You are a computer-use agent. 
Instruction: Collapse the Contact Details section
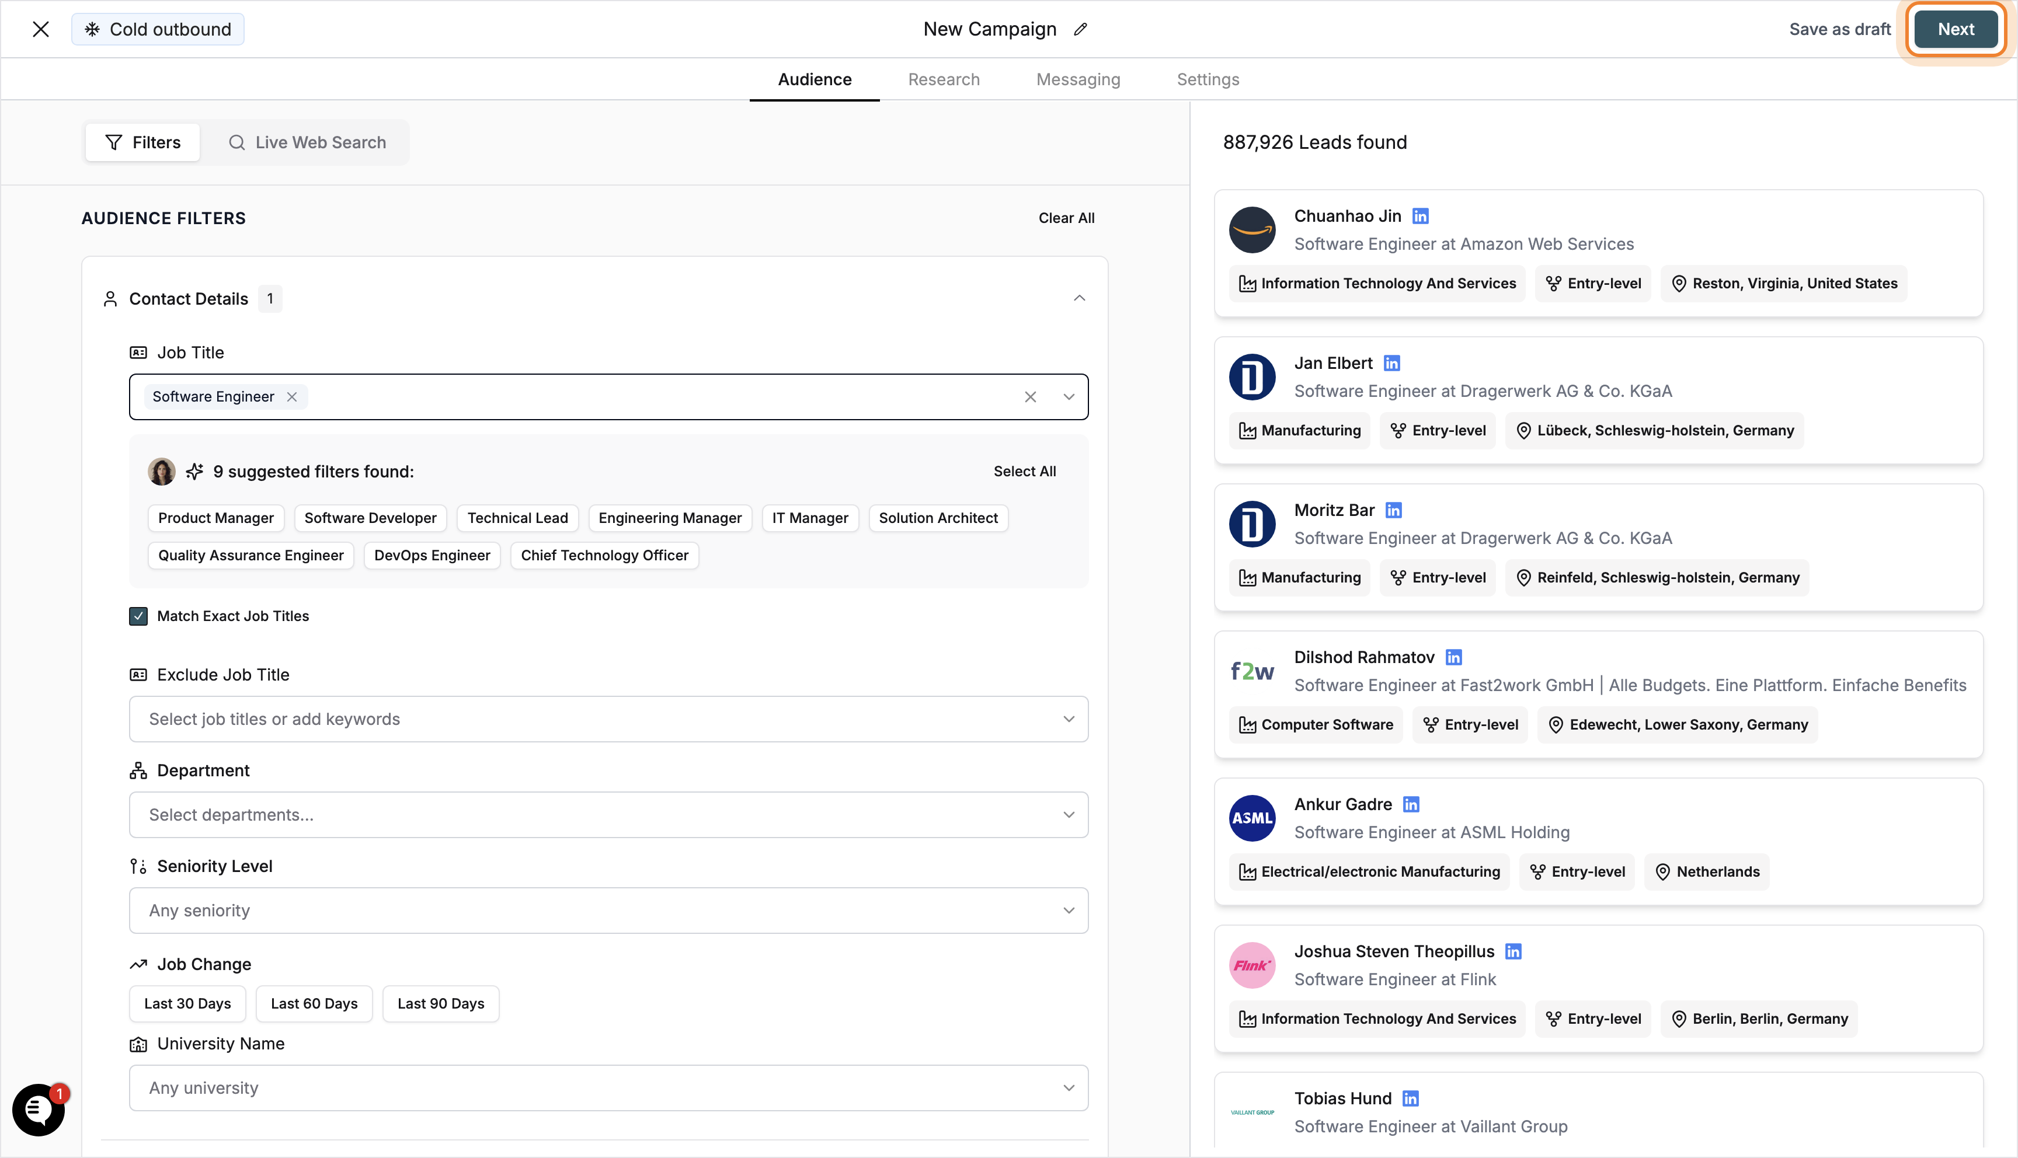click(x=1080, y=298)
